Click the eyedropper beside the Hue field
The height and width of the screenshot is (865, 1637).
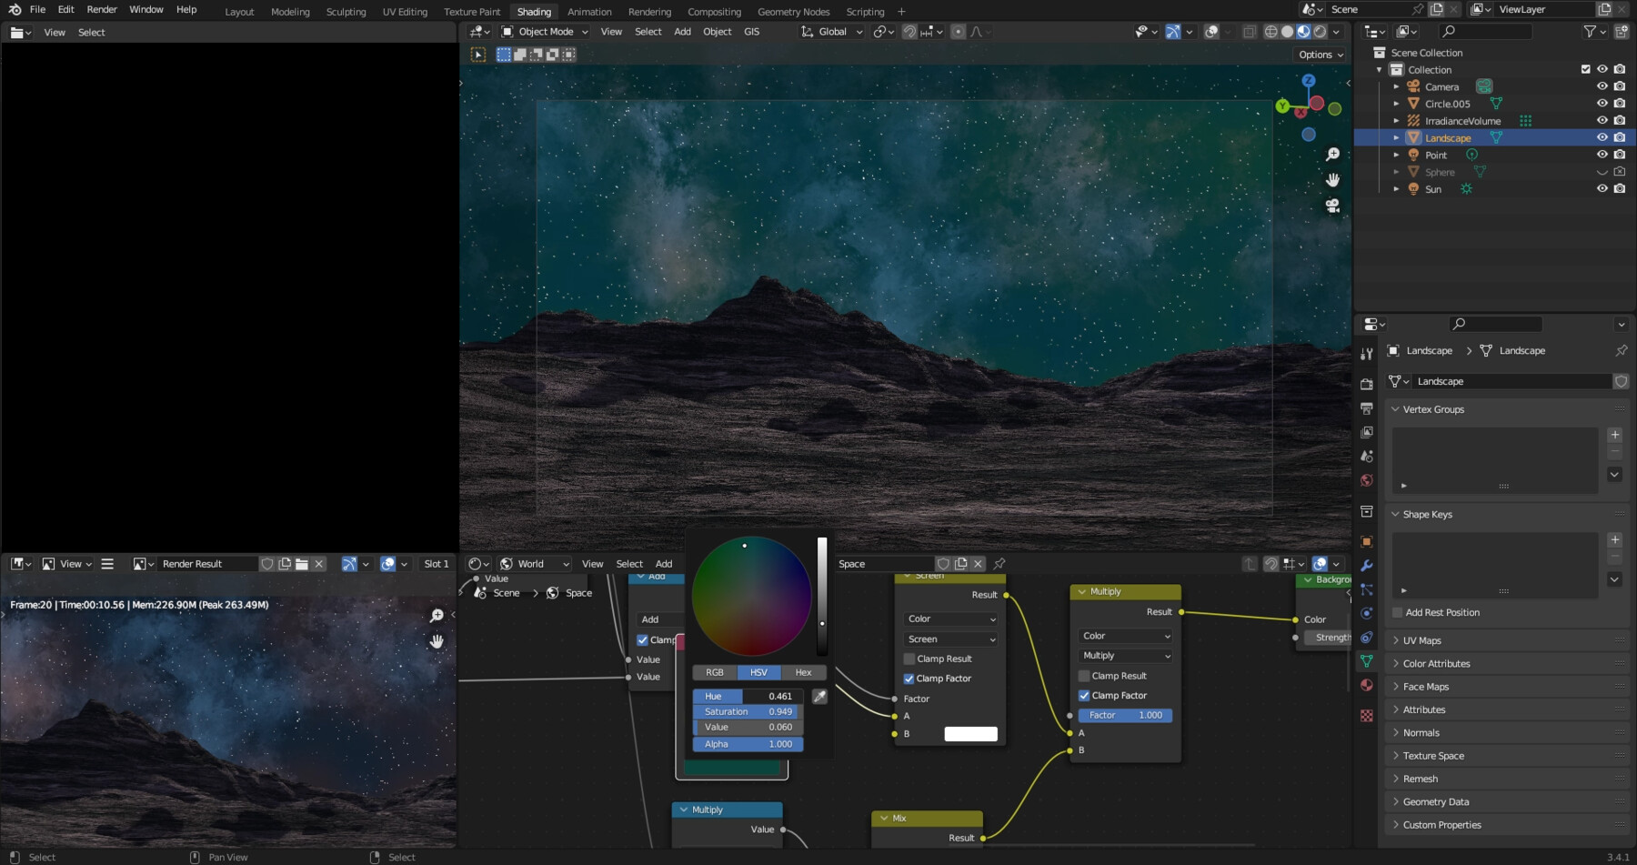tap(819, 696)
